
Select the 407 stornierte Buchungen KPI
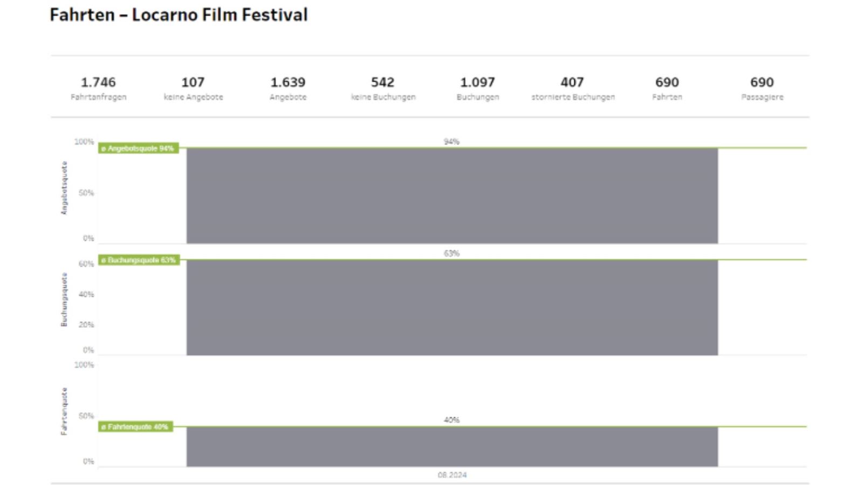[572, 82]
